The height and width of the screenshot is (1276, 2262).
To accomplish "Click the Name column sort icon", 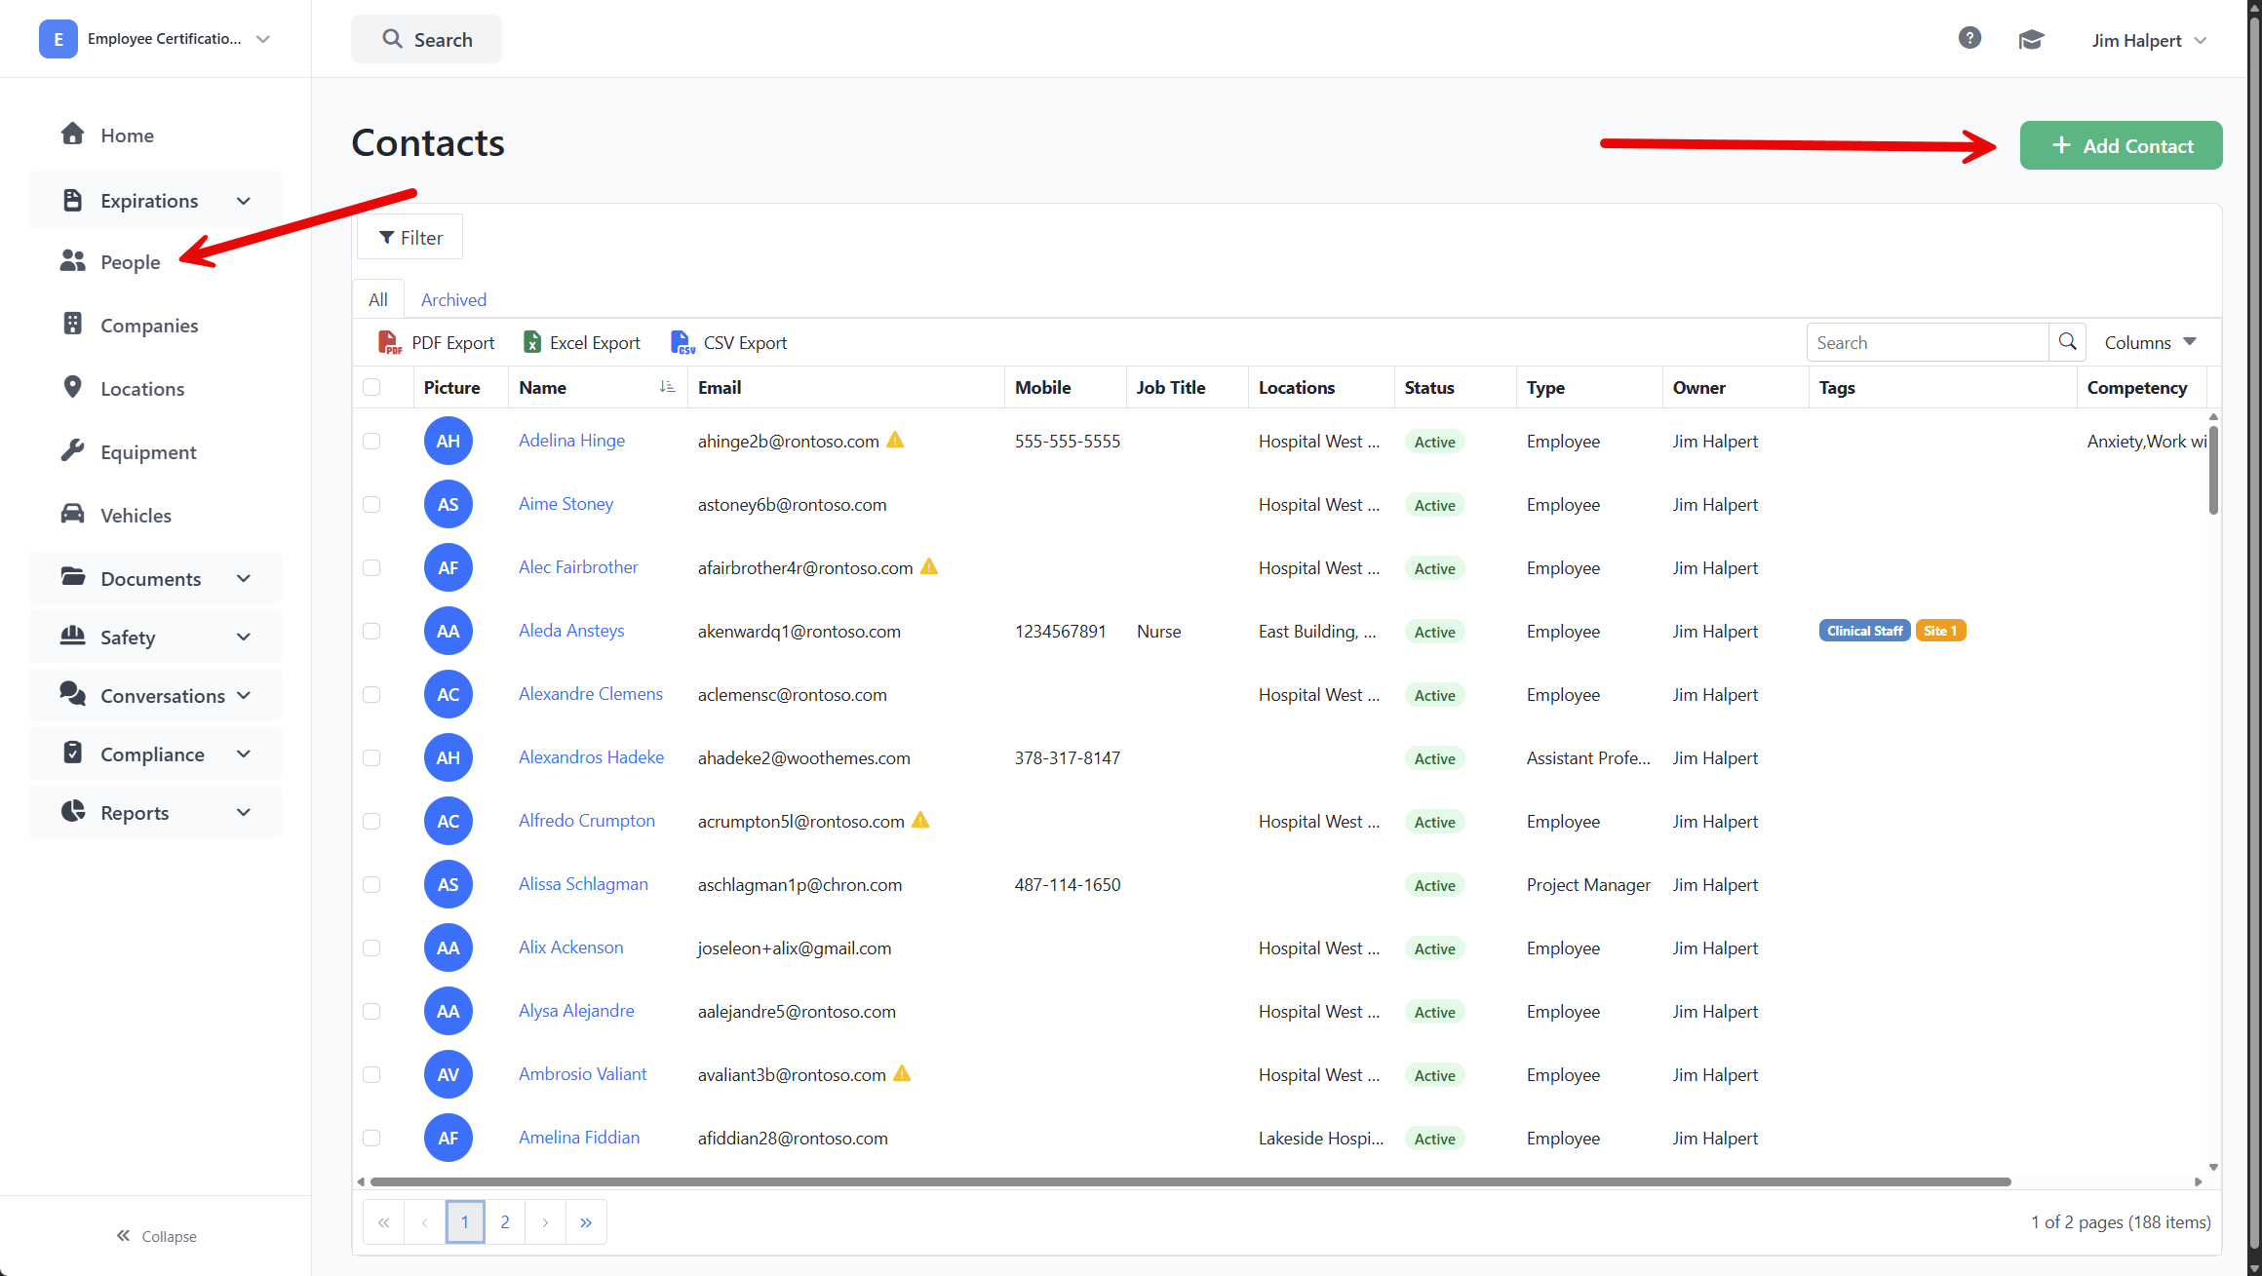I will coord(667,387).
